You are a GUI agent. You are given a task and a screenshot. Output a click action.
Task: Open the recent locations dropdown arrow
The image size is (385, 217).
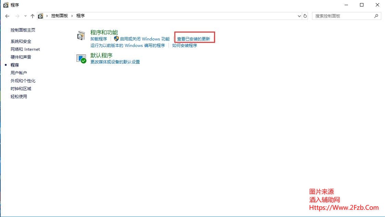click(x=25, y=16)
